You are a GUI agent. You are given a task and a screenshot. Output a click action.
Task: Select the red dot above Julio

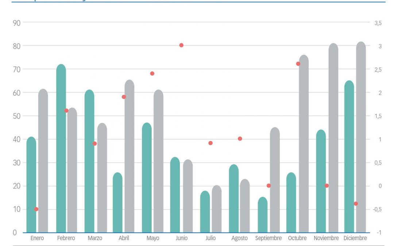click(x=210, y=143)
